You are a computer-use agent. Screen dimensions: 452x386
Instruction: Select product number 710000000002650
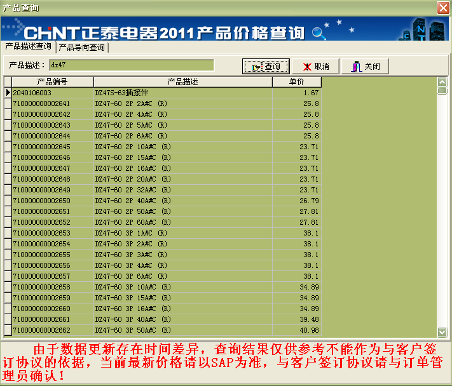click(x=53, y=201)
